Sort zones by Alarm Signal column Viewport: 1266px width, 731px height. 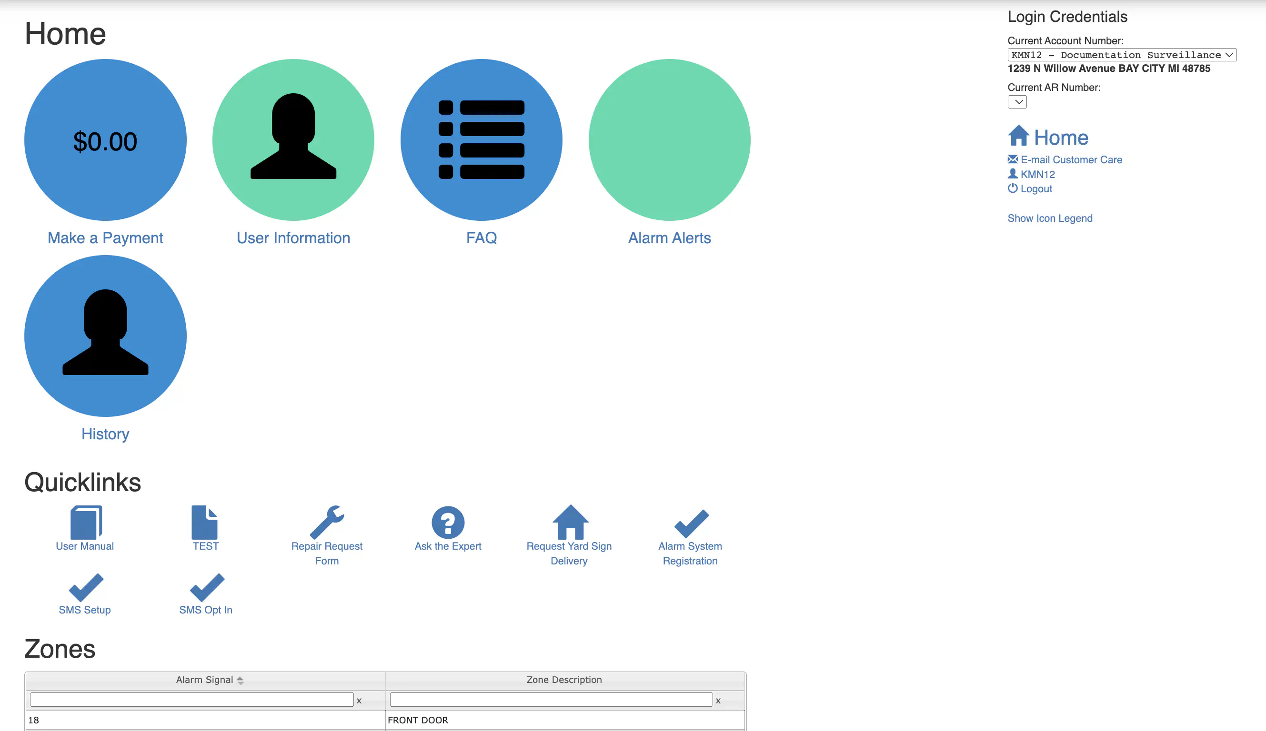point(204,680)
